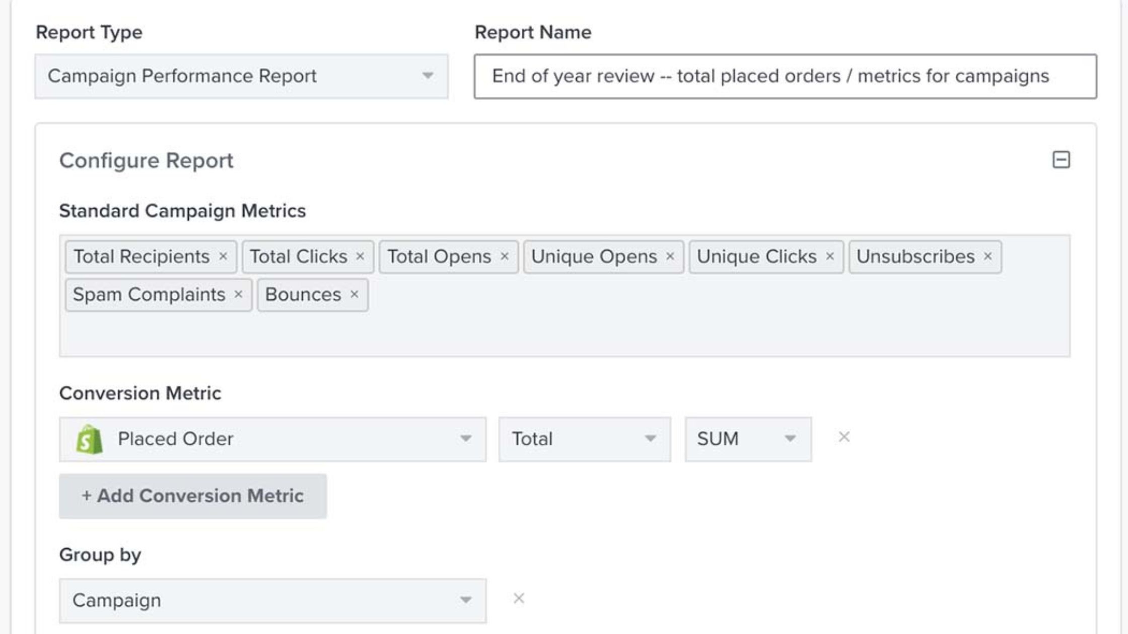
Task: Click the Report Type label
Action: [89, 33]
